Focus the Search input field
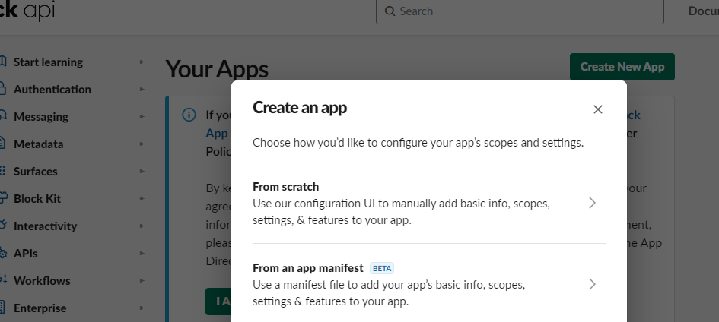This screenshot has height=322, width=719. pyautogui.click(x=525, y=11)
